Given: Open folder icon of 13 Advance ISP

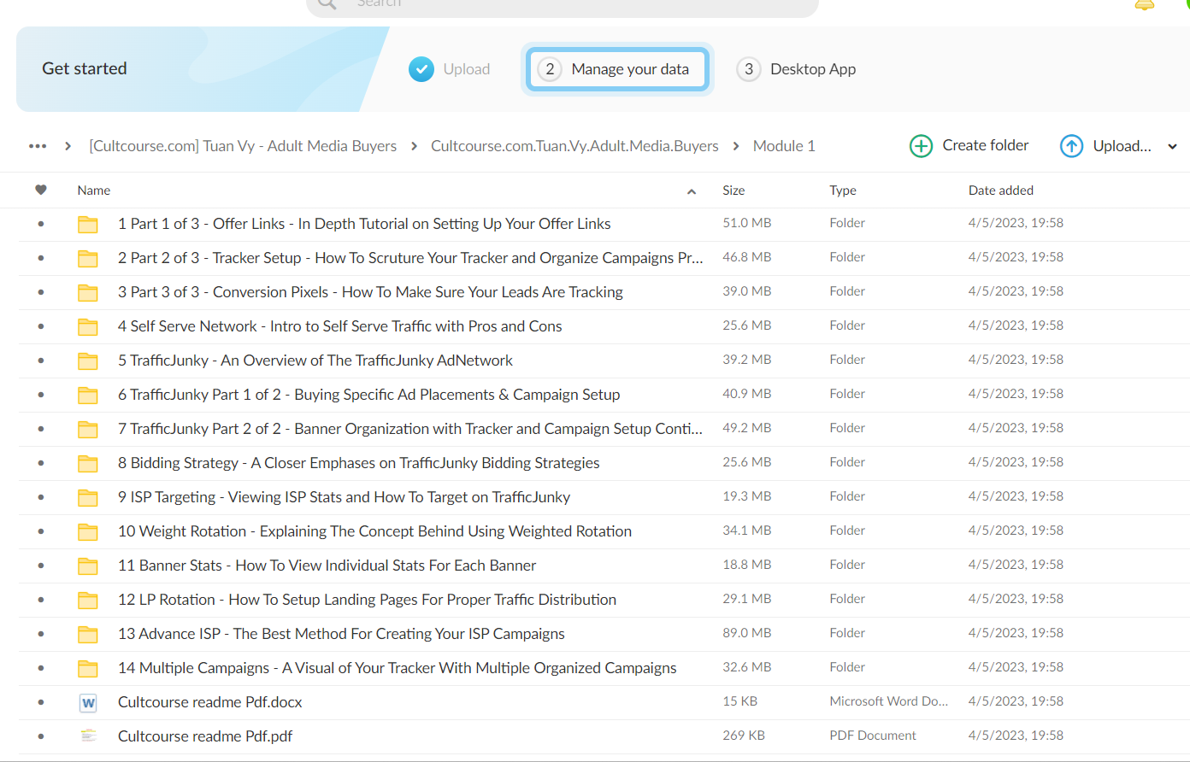Looking at the screenshot, I should click(x=88, y=634).
